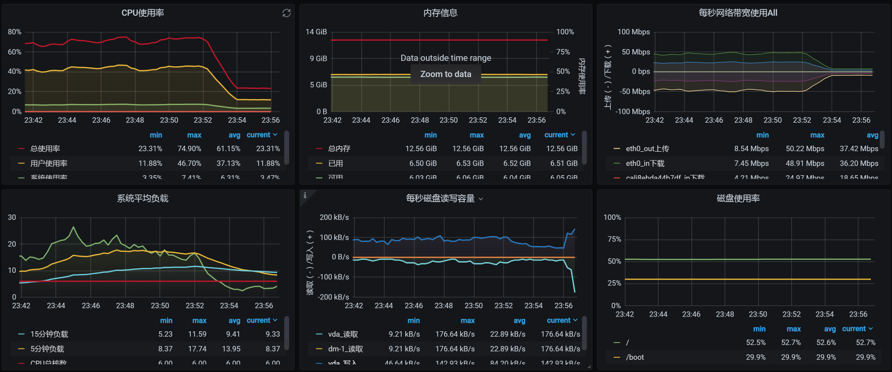Click the resize handle of the 每秒磁盘读写容量 panel
Screen dimensions: 892x372
pos(589,366)
